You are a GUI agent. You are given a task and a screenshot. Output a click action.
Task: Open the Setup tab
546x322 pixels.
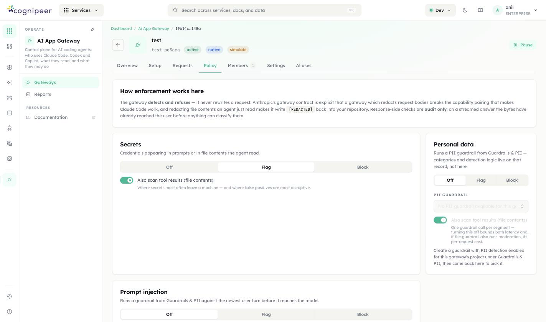click(155, 66)
